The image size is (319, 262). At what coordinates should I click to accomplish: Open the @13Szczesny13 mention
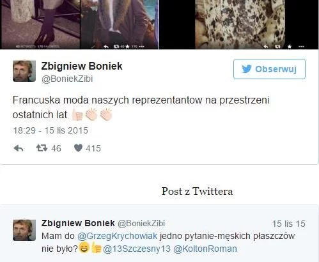(137, 249)
